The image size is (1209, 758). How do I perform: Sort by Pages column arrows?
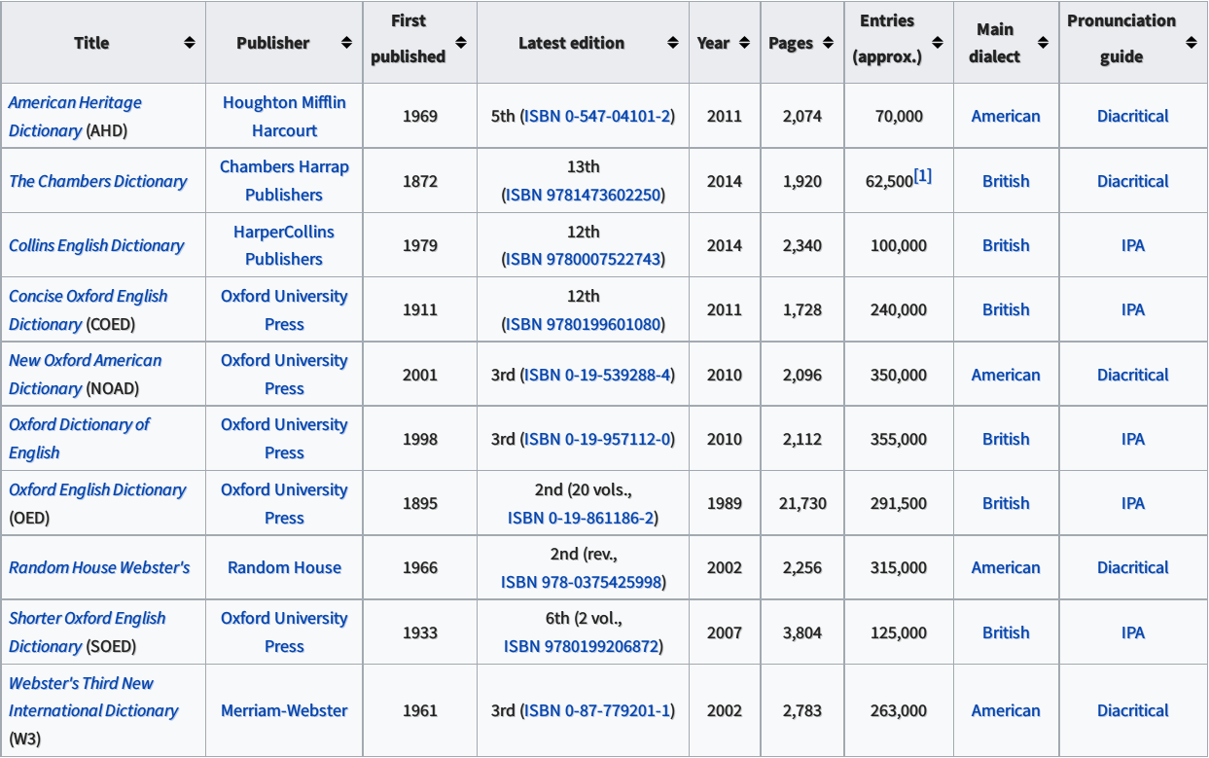point(828,43)
